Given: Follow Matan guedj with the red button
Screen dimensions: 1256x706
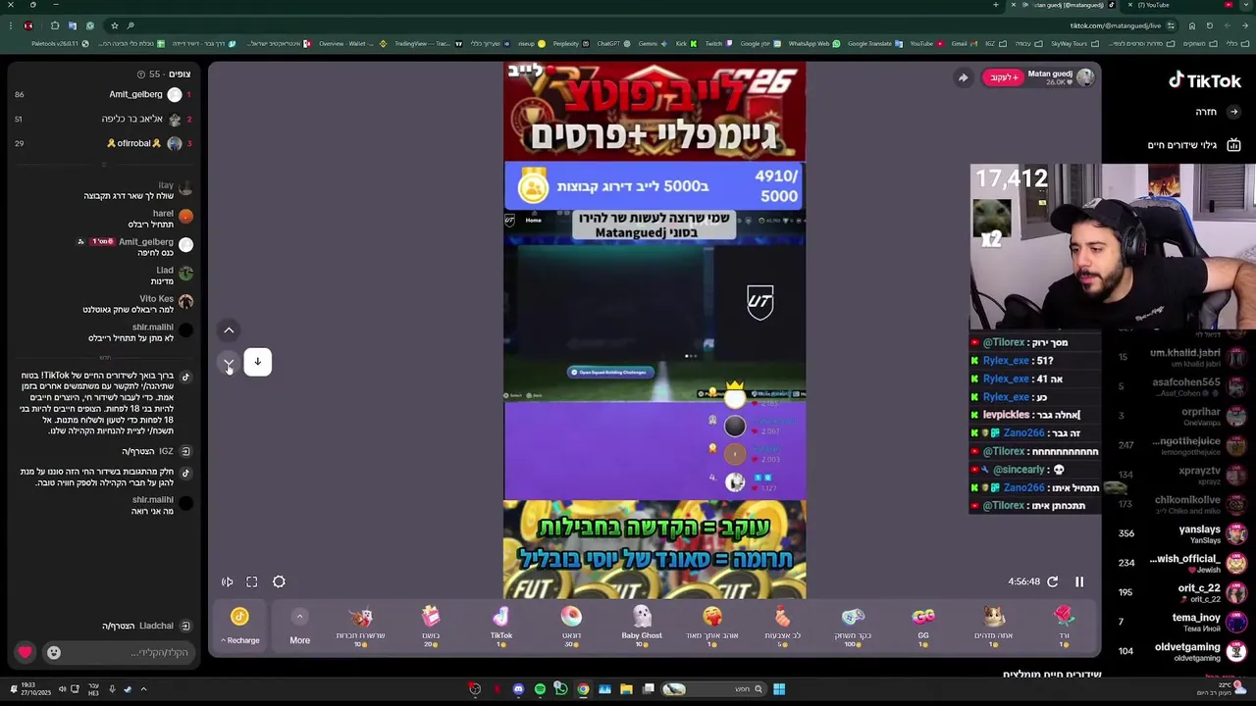Looking at the screenshot, I should pyautogui.click(x=1003, y=77).
